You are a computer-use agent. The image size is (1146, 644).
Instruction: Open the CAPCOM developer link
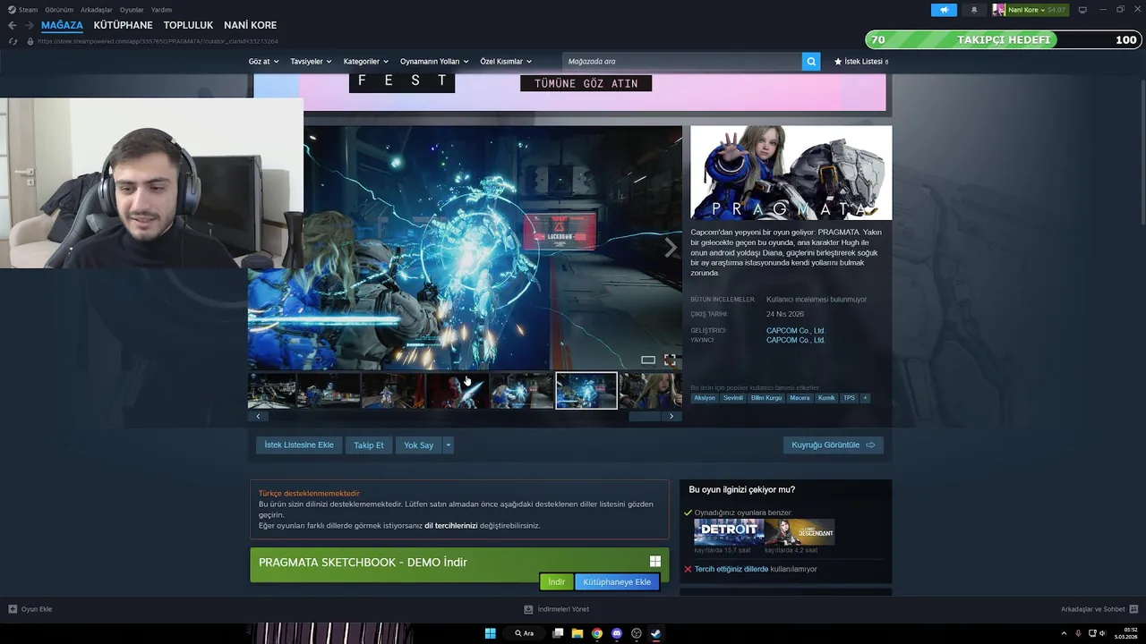pos(795,330)
